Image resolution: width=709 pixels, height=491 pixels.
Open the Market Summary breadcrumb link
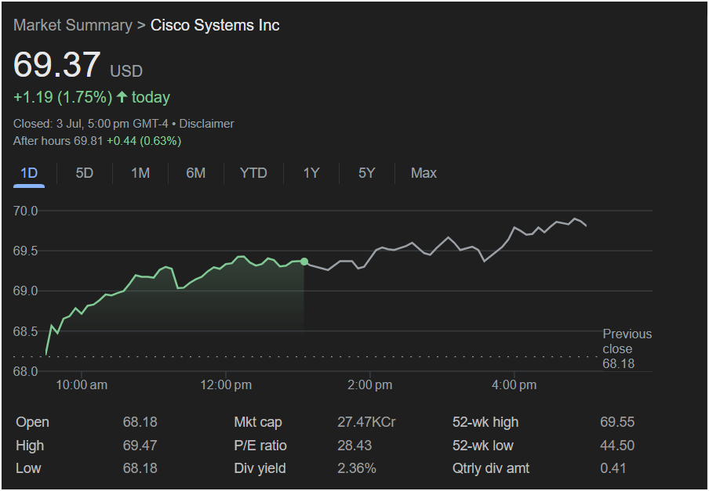click(x=73, y=25)
